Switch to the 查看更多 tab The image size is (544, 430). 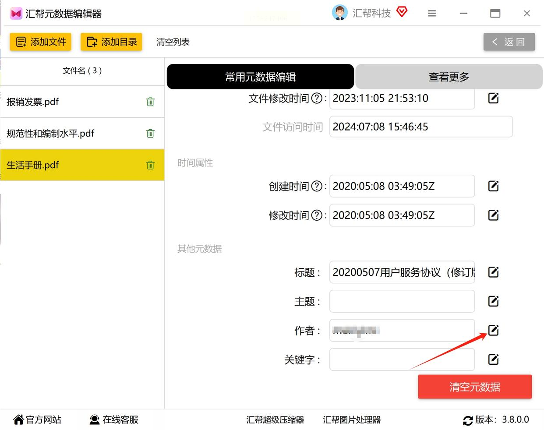pyautogui.click(x=449, y=77)
